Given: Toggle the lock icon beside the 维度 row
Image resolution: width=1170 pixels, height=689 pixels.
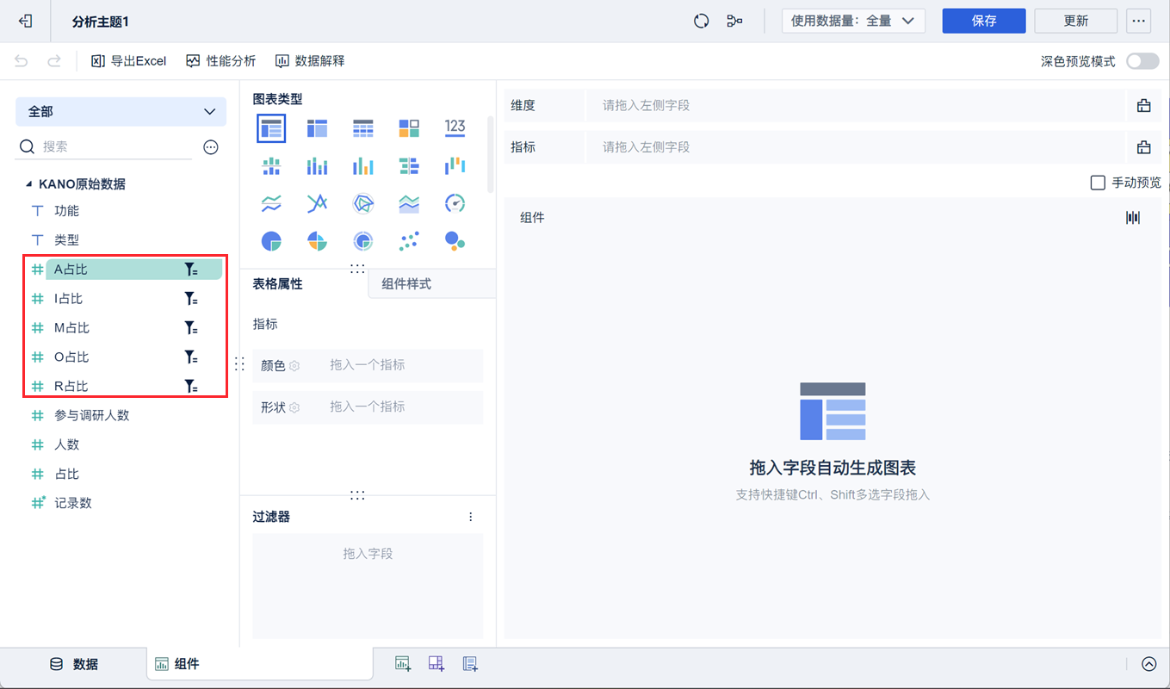Looking at the screenshot, I should pos(1143,104).
